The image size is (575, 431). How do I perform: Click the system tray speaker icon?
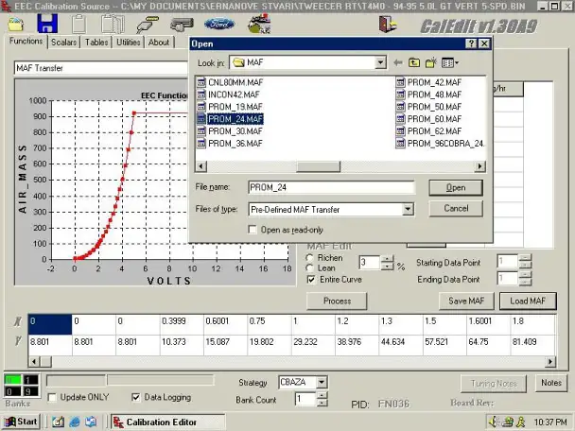(495, 422)
